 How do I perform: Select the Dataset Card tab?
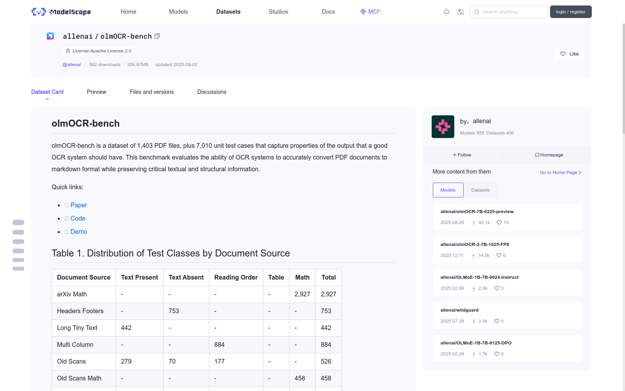point(47,92)
